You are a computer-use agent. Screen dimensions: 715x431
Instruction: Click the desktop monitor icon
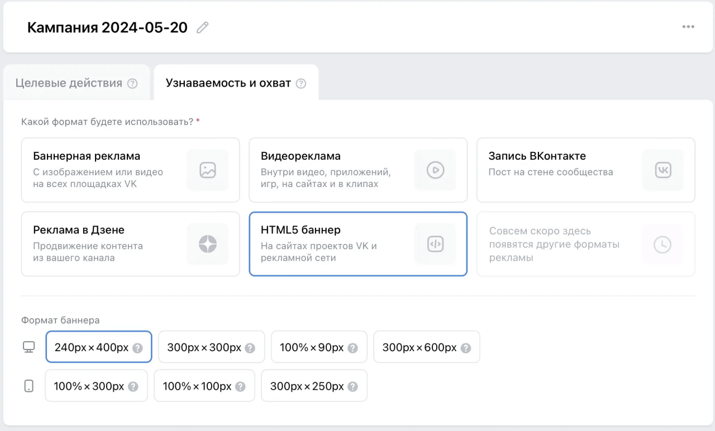(x=28, y=347)
